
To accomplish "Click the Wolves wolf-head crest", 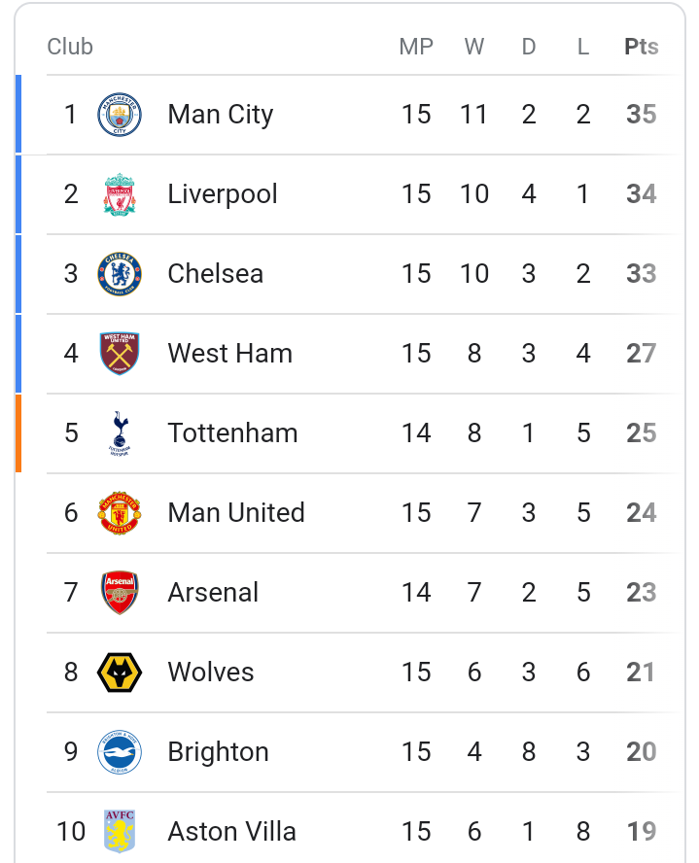I will point(120,672).
